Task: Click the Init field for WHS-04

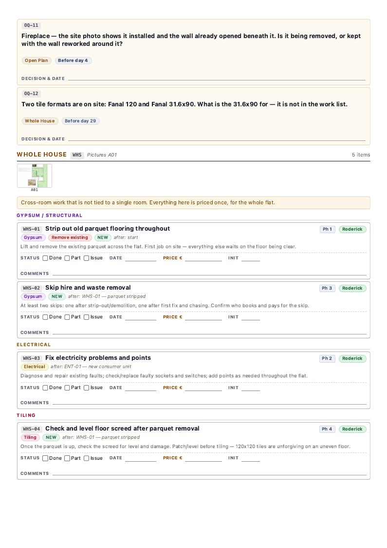Action: click(x=251, y=458)
